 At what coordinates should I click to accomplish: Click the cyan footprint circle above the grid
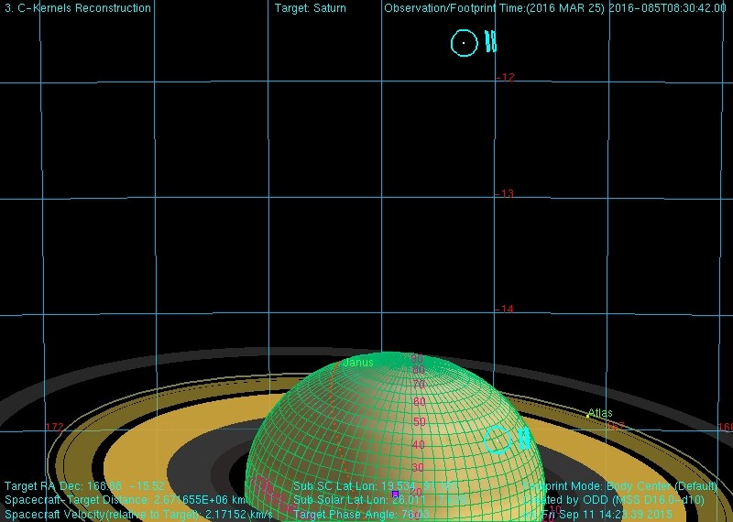pyautogui.click(x=465, y=43)
